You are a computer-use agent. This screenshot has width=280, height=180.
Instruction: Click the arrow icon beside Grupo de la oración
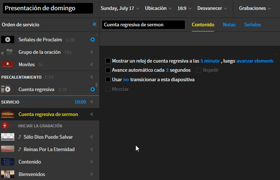click(92, 52)
